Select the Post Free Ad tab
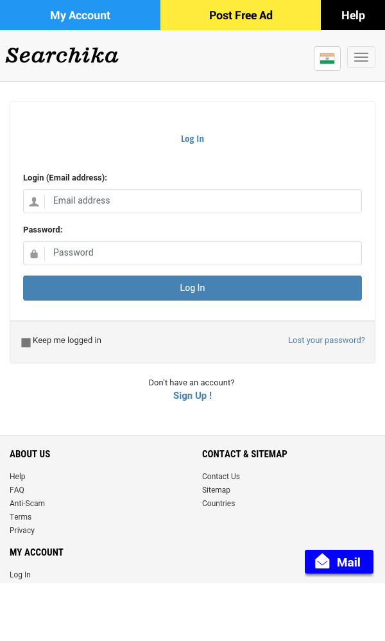 click(241, 15)
